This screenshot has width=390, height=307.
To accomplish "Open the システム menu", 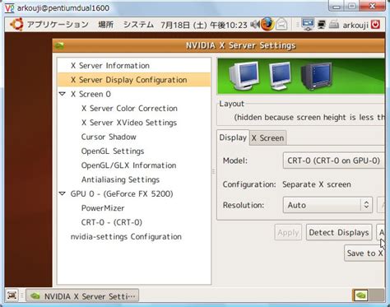I will (x=138, y=25).
